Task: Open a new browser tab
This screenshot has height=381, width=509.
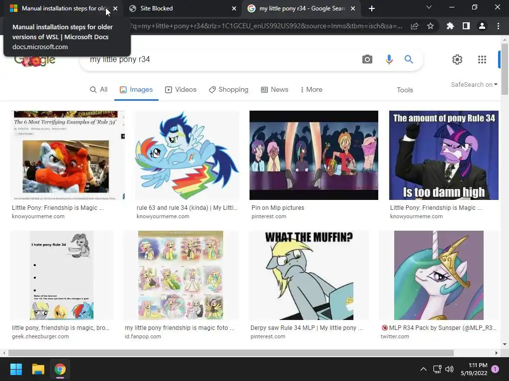Action: click(x=372, y=8)
